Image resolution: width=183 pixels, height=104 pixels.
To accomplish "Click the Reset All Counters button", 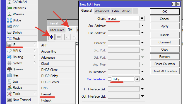I will 165,71.
